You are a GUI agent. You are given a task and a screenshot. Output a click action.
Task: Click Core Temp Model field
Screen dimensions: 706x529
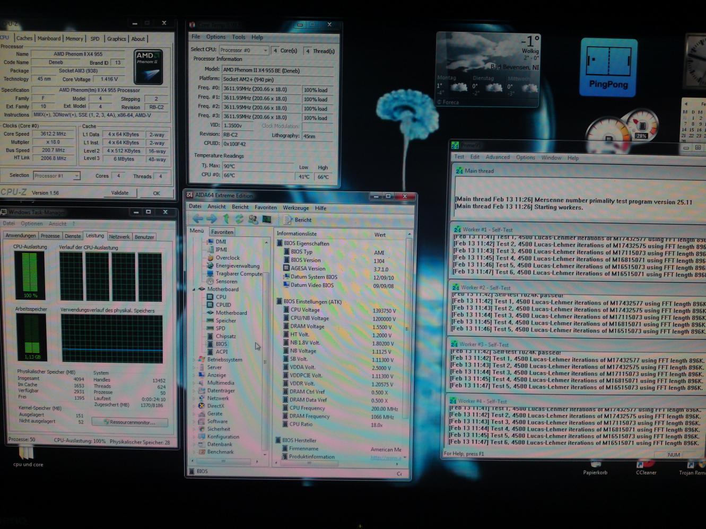[277, 69]
